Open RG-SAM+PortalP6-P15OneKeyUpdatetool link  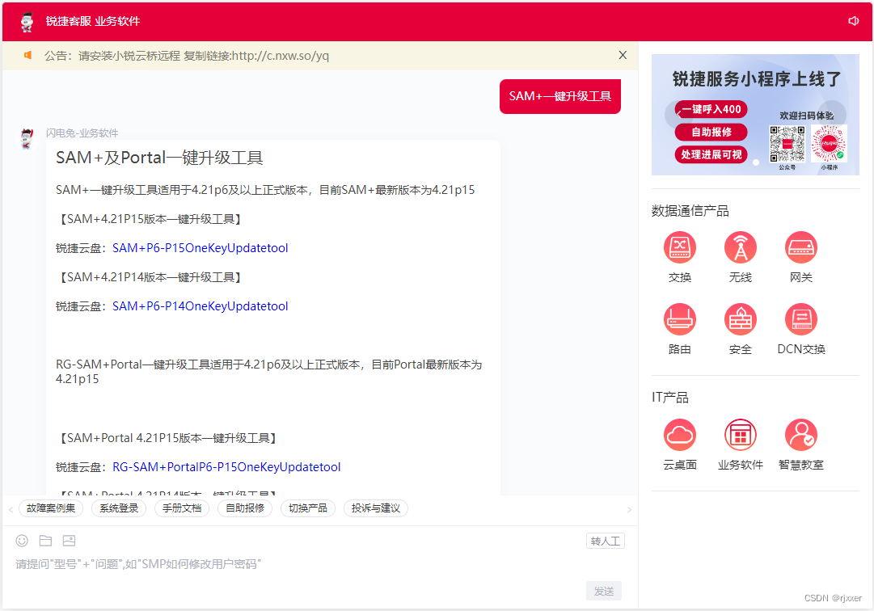tap(226, 467)
